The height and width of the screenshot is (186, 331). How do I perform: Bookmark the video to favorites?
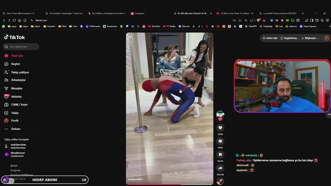[x=220, y=154]
